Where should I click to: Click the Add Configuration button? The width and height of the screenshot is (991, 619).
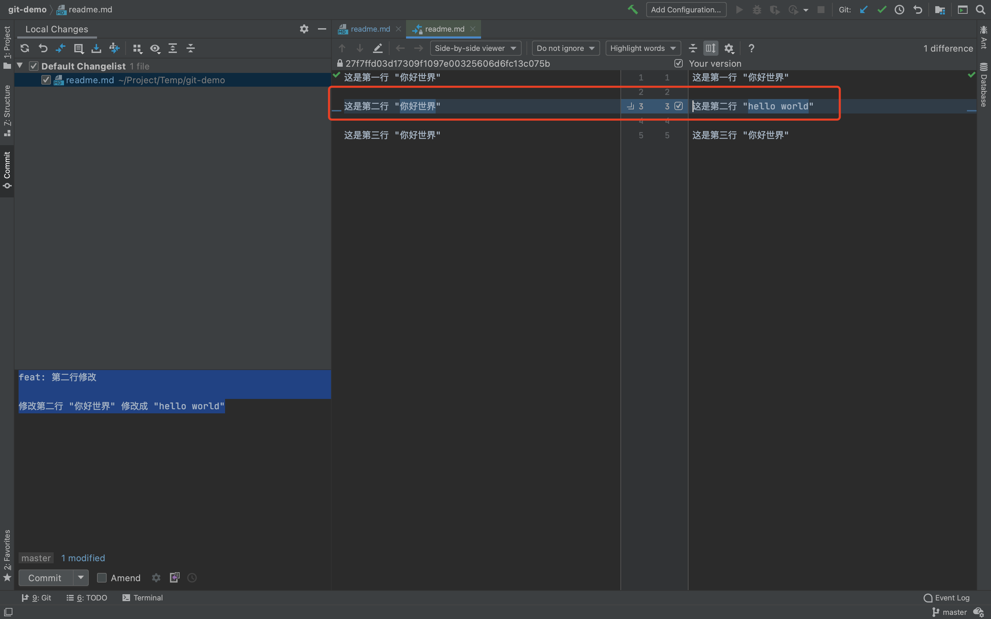[686, 10]
